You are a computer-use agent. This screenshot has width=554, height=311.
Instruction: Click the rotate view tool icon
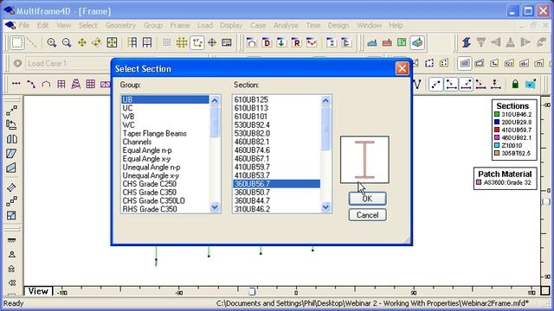[x=96, y=42]
